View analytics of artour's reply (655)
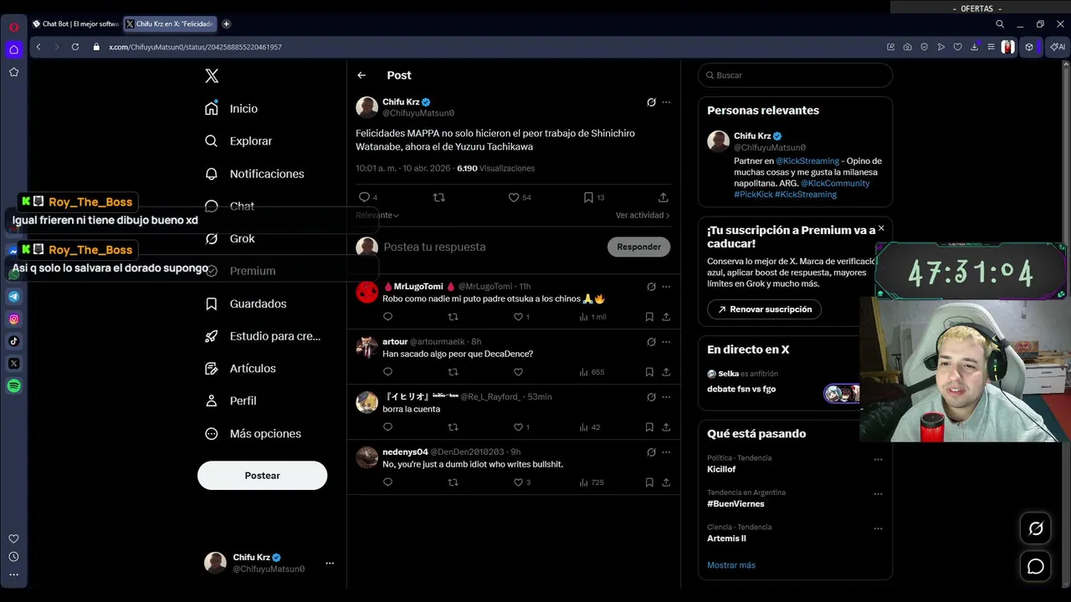Screen dimensions: 1071x602 [592, 372]
